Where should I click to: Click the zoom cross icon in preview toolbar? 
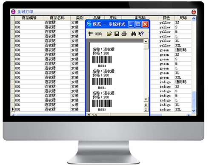click(x=90, y=34)
